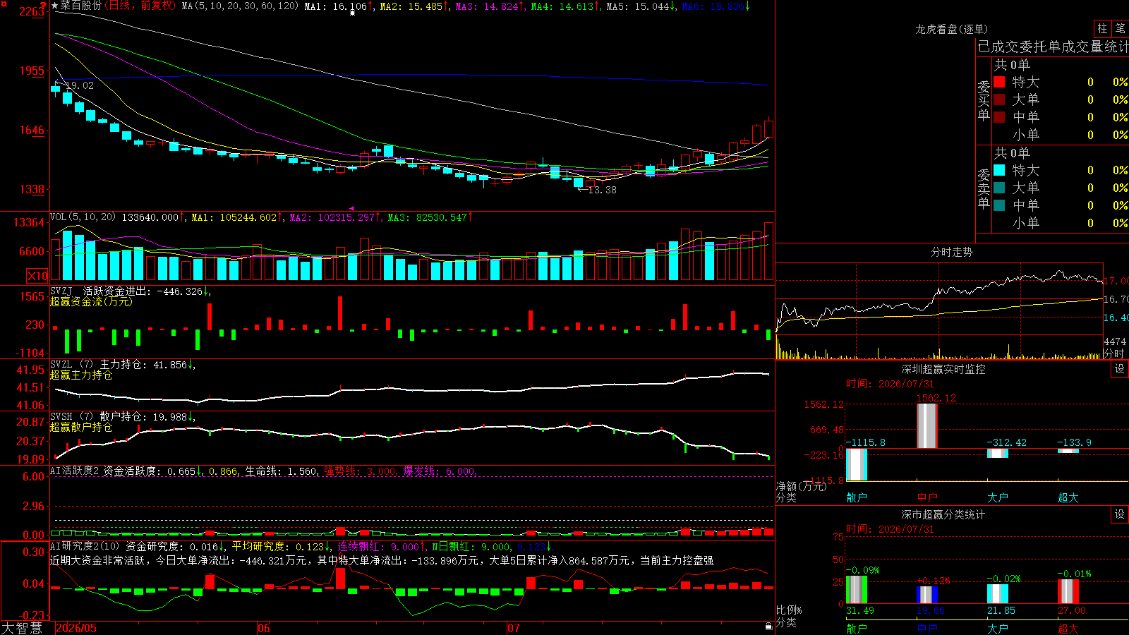Viewport: 1129px width, 635px height.
Task: Click the MA1: 16.106 value
Action: pyautogui.click(x=335, y=6)
